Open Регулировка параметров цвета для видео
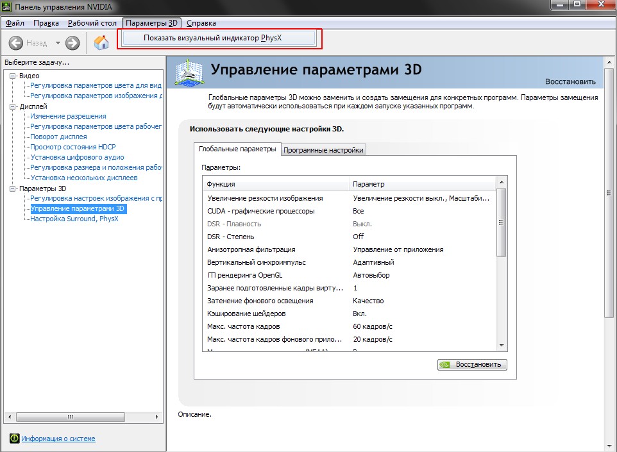This screenshot has height=452, width=617. click(x=96, y=85)
